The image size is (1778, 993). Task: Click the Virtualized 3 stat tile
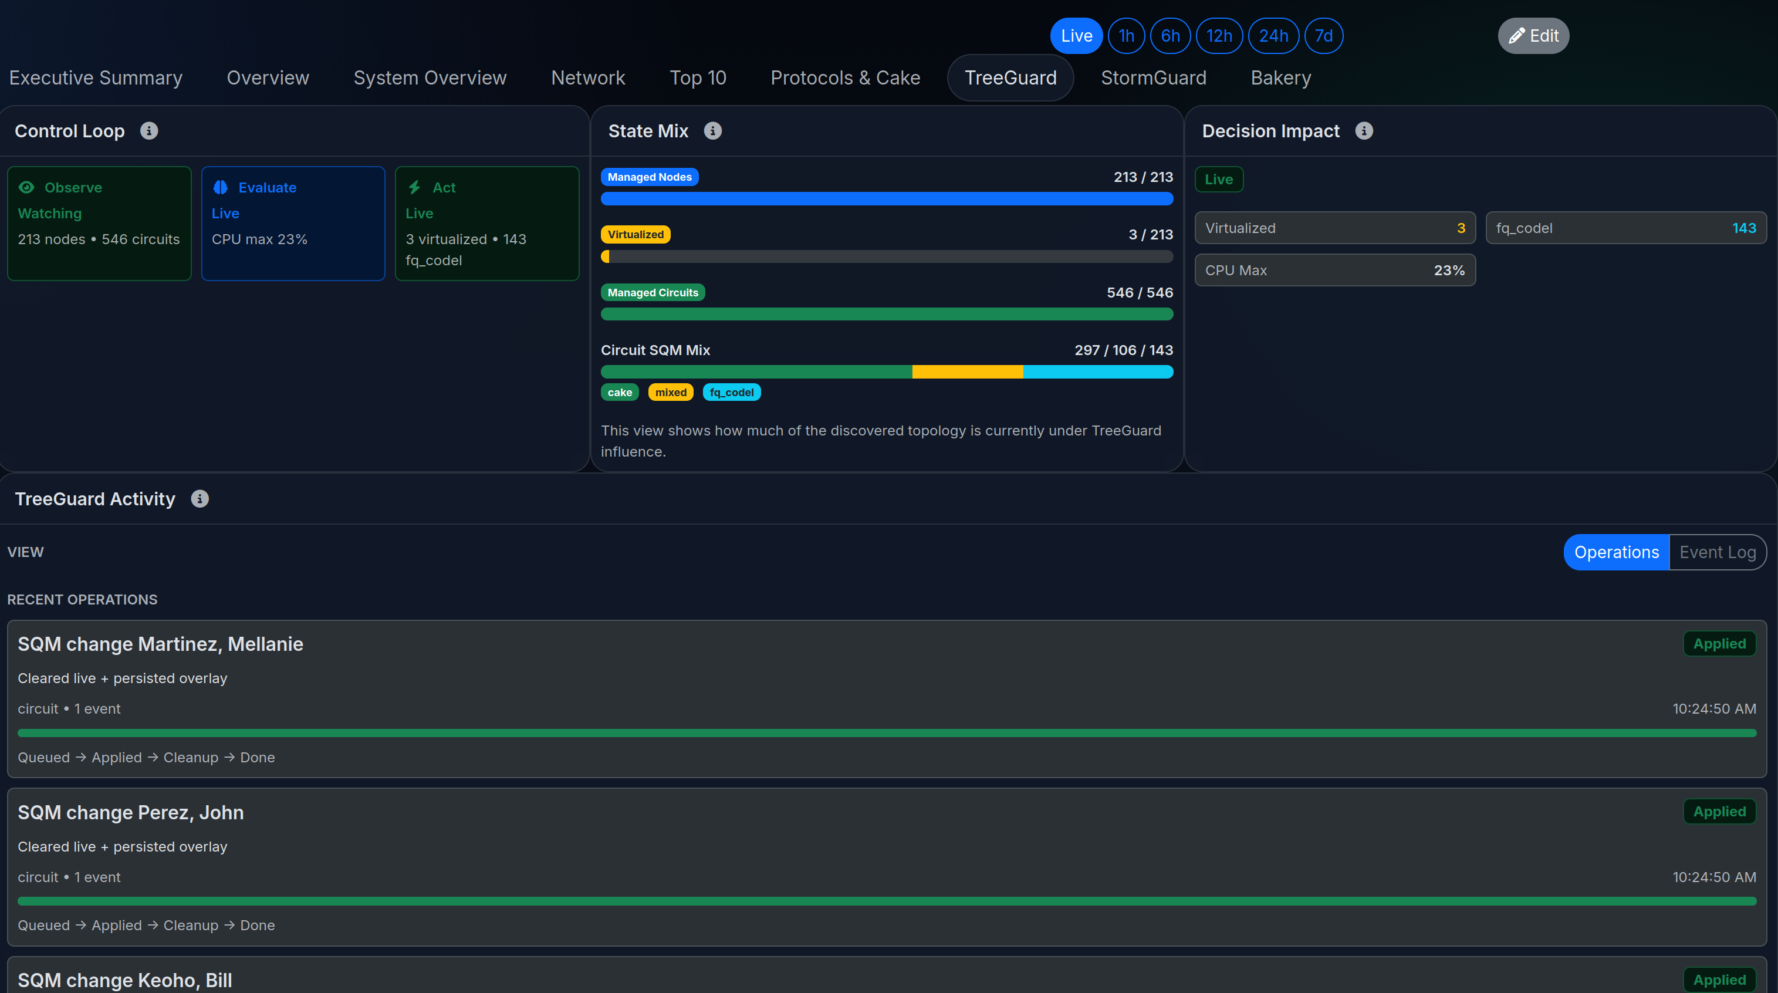tap(1336, 228)
